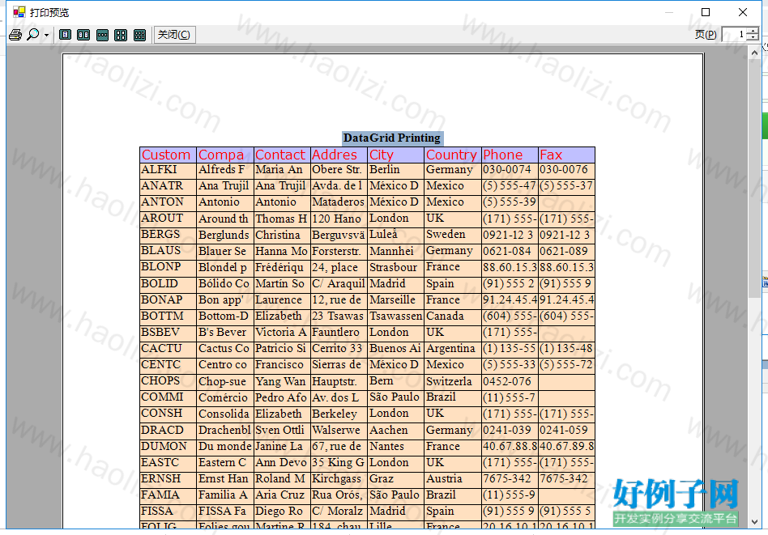Close the print preview window
The height and width of the screenshot is (535, 768).
pyautogui.click(x=743, y=12)
